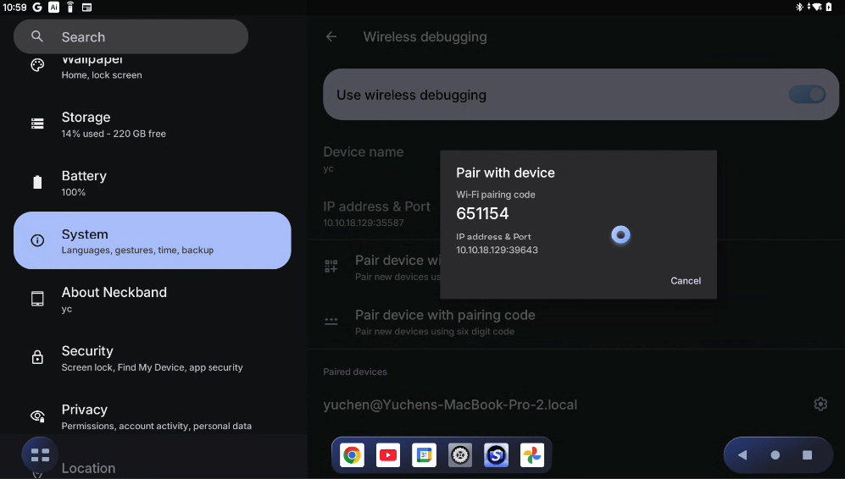Select Pair device with pairing code

pos(575,322)
